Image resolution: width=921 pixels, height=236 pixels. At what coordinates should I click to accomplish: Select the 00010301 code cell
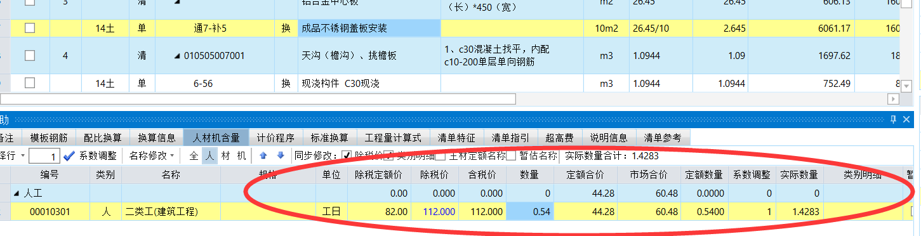click(x=50, y=211)
